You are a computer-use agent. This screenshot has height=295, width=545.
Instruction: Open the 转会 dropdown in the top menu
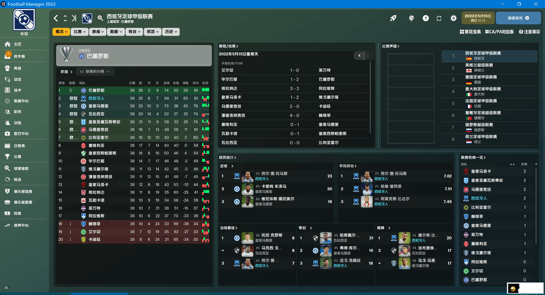tap(134, 32)
